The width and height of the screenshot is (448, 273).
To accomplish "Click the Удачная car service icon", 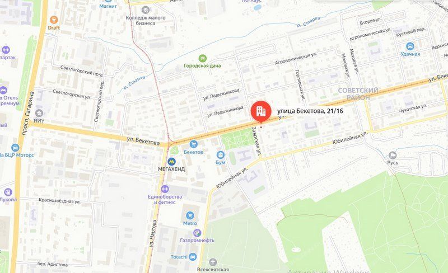I will [410, 46].
